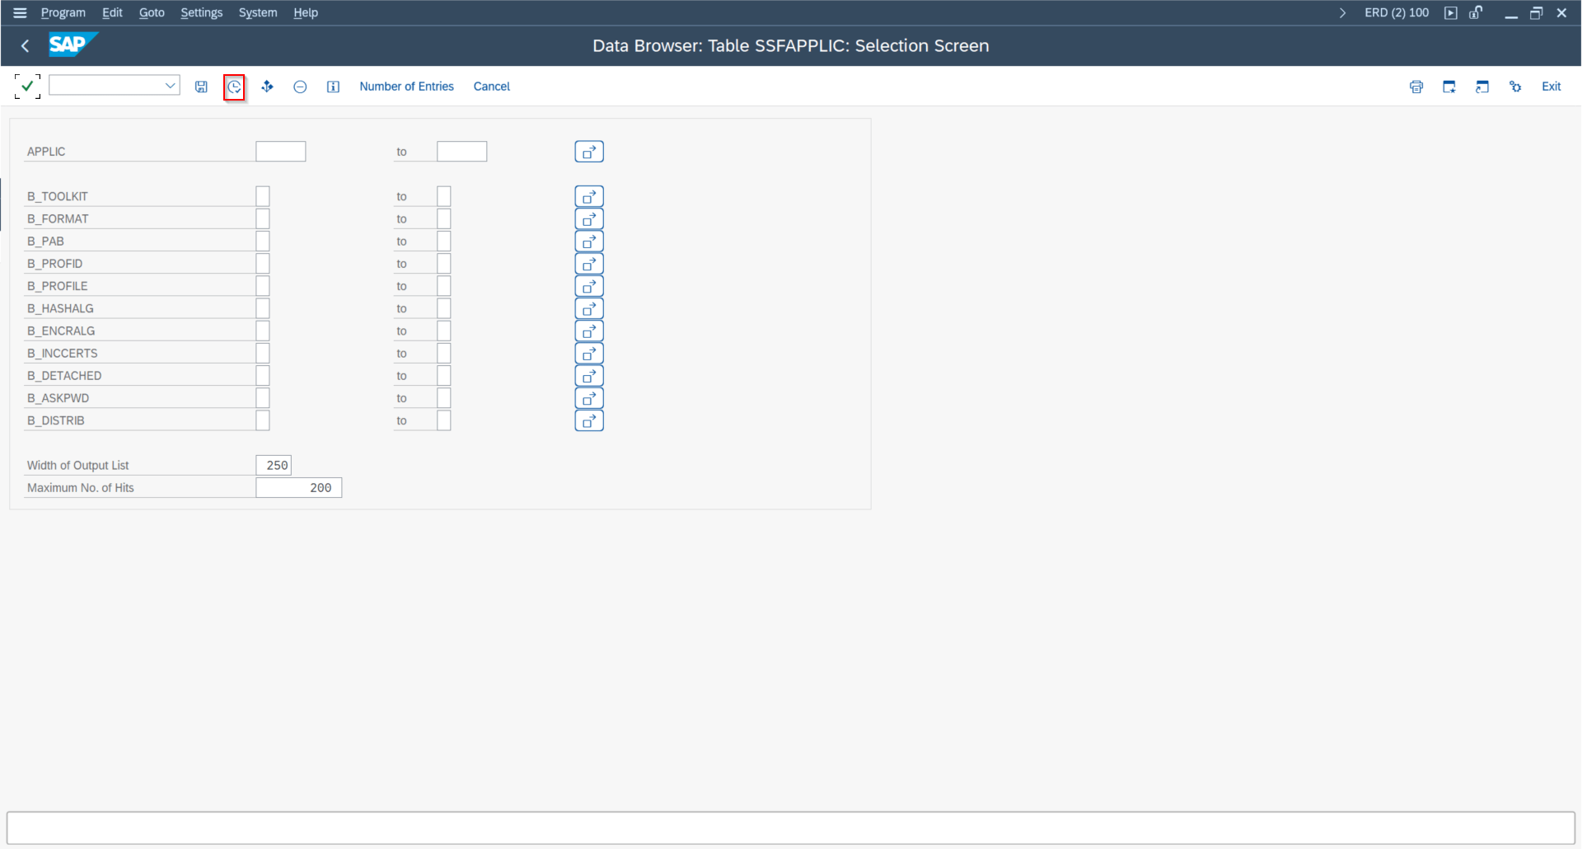Screen dimensions: 1582x849
Task: Open the Settings menu
Action: [202, 12]
